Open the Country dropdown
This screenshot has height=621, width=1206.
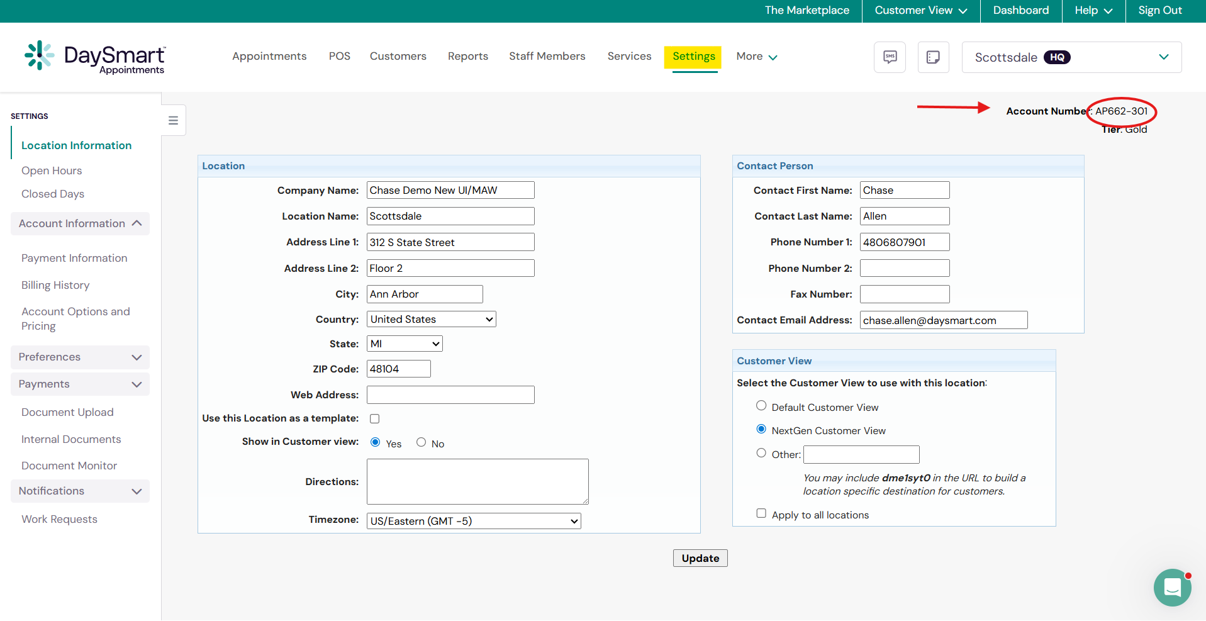431,319
